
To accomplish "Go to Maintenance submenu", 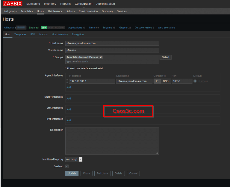I will tap(55, 11).
